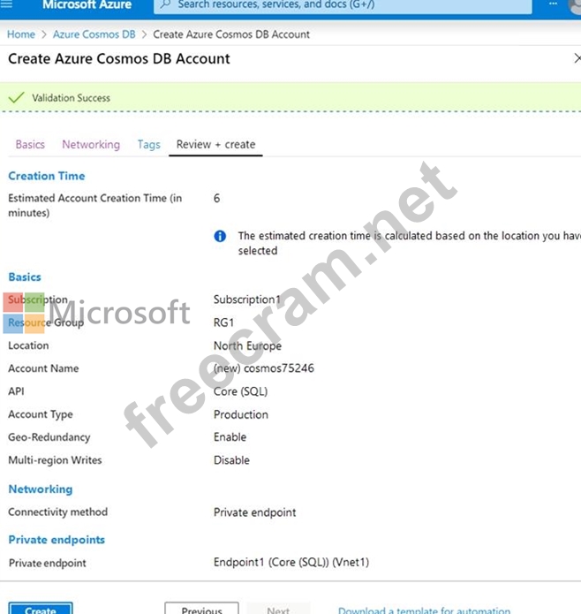Screen dimensions: 581x614
Task: Click the Private endpoints section heading
Action: point(57,540)
